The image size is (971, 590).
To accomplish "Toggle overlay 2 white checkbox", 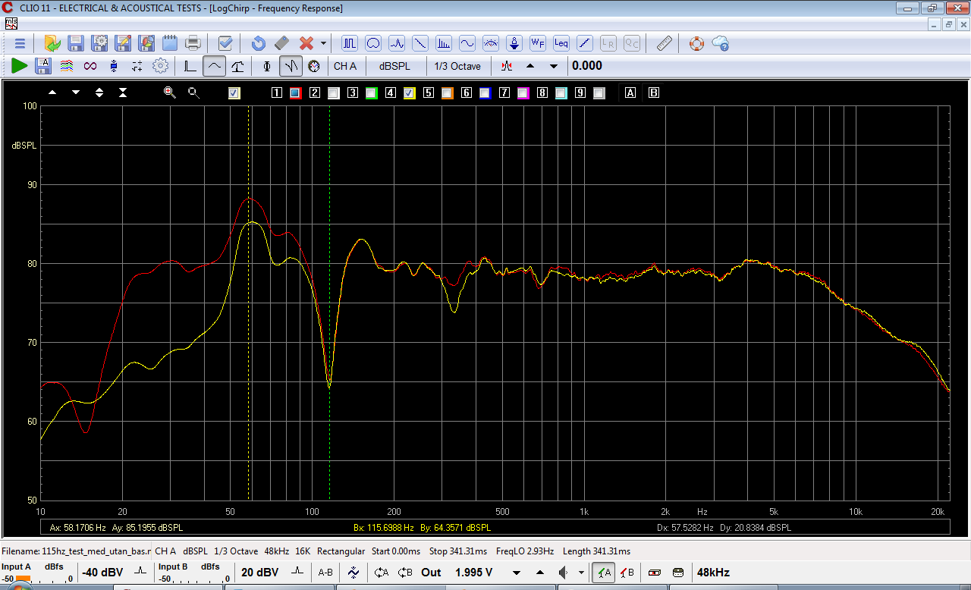I will (333, 93).
